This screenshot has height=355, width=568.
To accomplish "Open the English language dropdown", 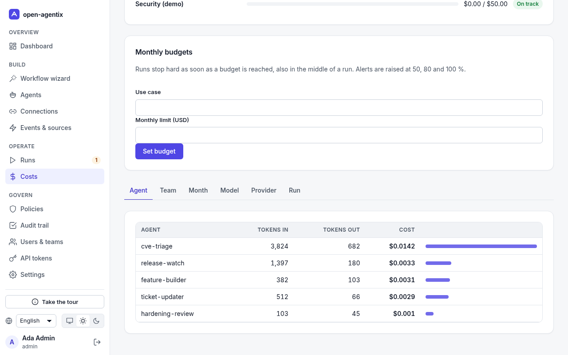I will [x=36, y=321].
